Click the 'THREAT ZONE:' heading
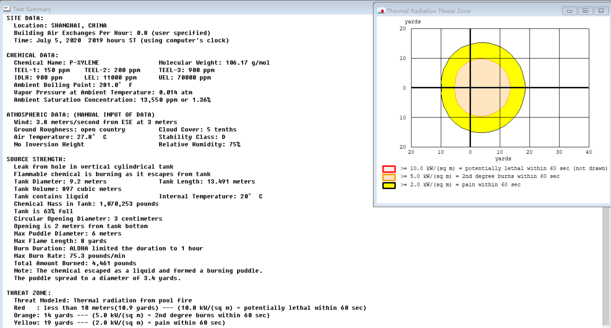 (x=29, y=293)
